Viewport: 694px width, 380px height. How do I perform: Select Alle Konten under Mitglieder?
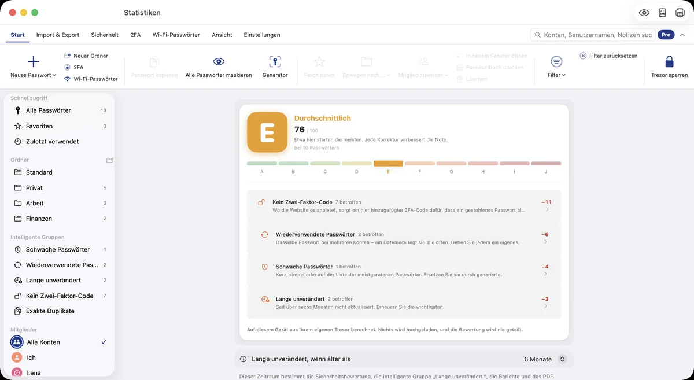click(x=60, y=342)
